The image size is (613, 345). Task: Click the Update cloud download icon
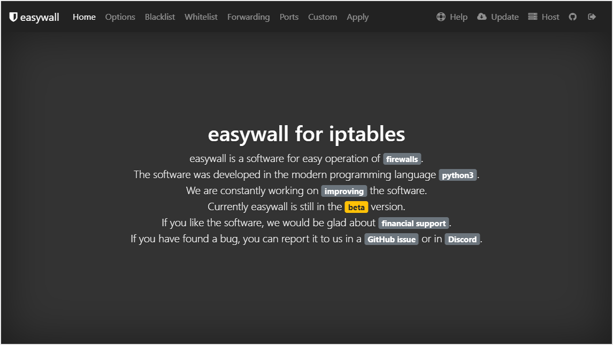(482, 17)
